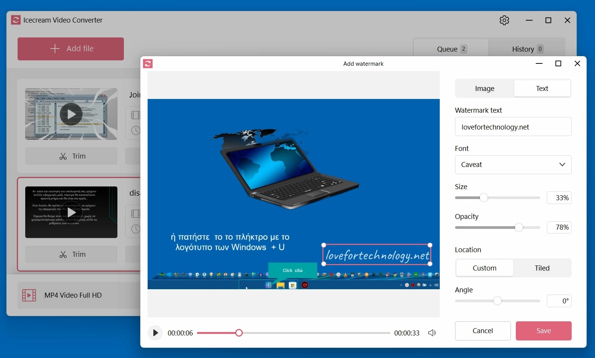This screenshot has width=595, height=358.
Task: Click the Icecream Video Converter logo icon
Action: [x=16, y=20]
